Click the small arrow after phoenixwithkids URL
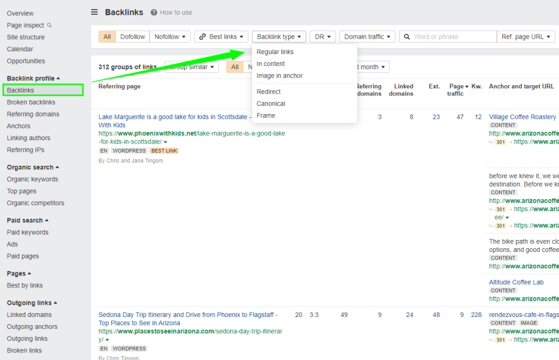559x360 pixels. coord(165,142)
